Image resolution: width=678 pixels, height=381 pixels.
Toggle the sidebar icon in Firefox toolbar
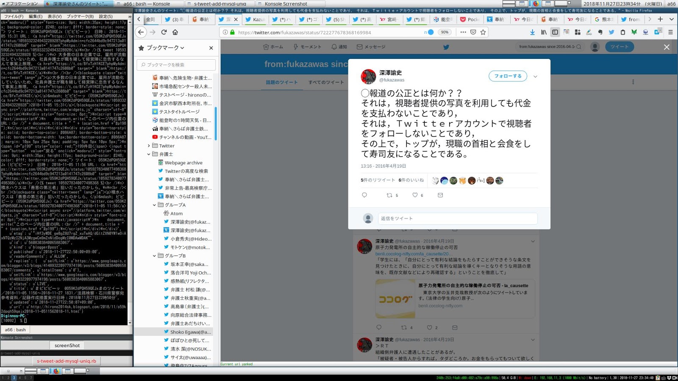click(555, 32)
